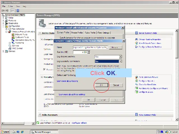Select the Inbound Rules icon in tree
Image resolution: width=179 pixels, height=134 pixels.
click(13, 34)
